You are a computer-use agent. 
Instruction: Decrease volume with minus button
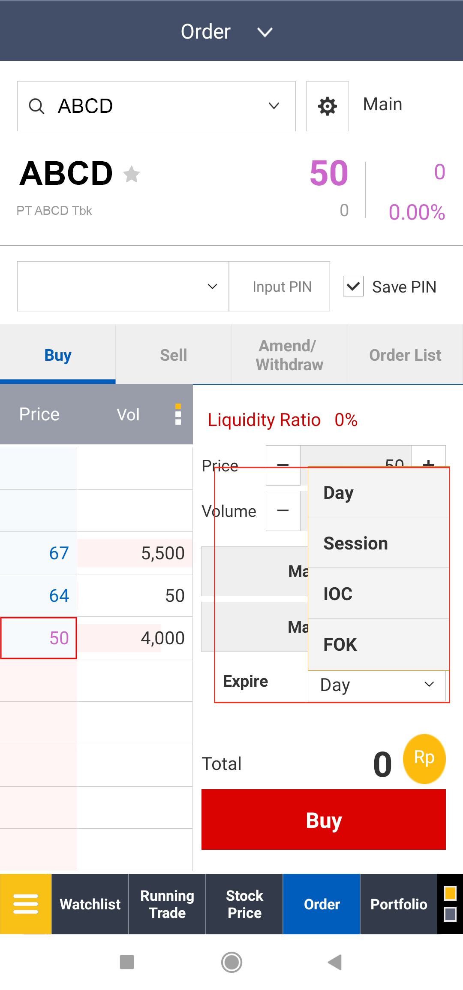tap(283, 511)
